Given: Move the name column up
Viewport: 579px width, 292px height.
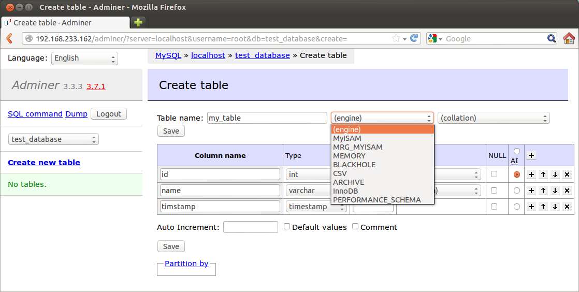Looking at the screenshot, I should coord(543,191).
